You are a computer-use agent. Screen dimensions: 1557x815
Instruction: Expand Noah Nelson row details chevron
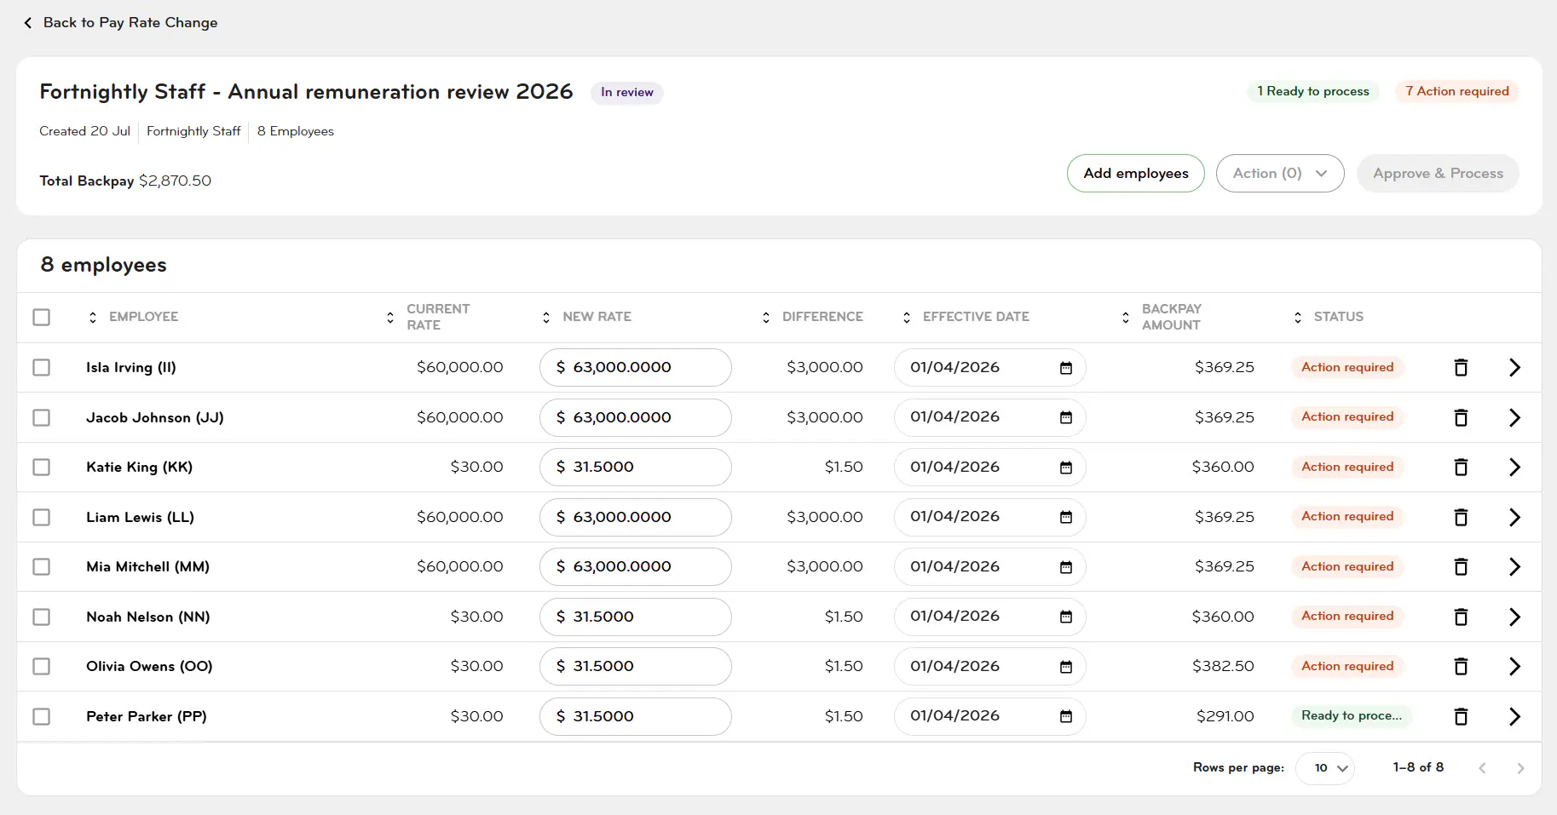click(x=1514, y=617)
